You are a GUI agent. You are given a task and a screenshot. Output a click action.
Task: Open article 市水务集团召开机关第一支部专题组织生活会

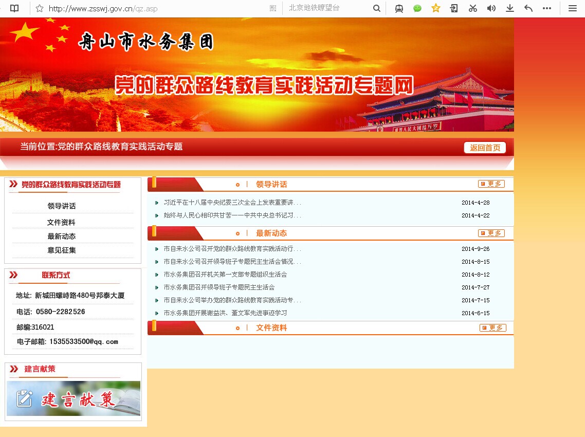225,275
